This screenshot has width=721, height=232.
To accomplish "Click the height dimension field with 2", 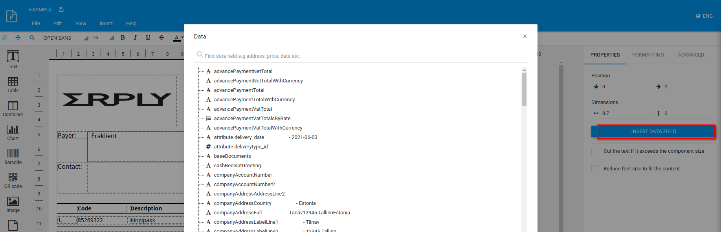I will [690, 113].
